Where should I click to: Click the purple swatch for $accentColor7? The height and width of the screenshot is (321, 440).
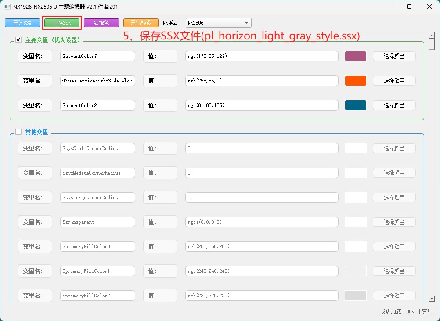click(356, 56)
